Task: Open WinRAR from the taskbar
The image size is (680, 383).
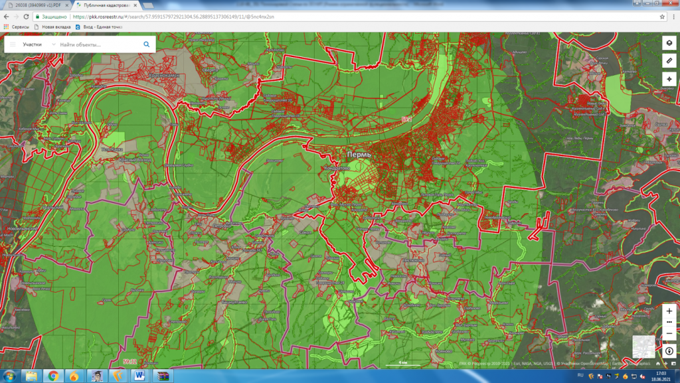Action: [x=163, y=376]
